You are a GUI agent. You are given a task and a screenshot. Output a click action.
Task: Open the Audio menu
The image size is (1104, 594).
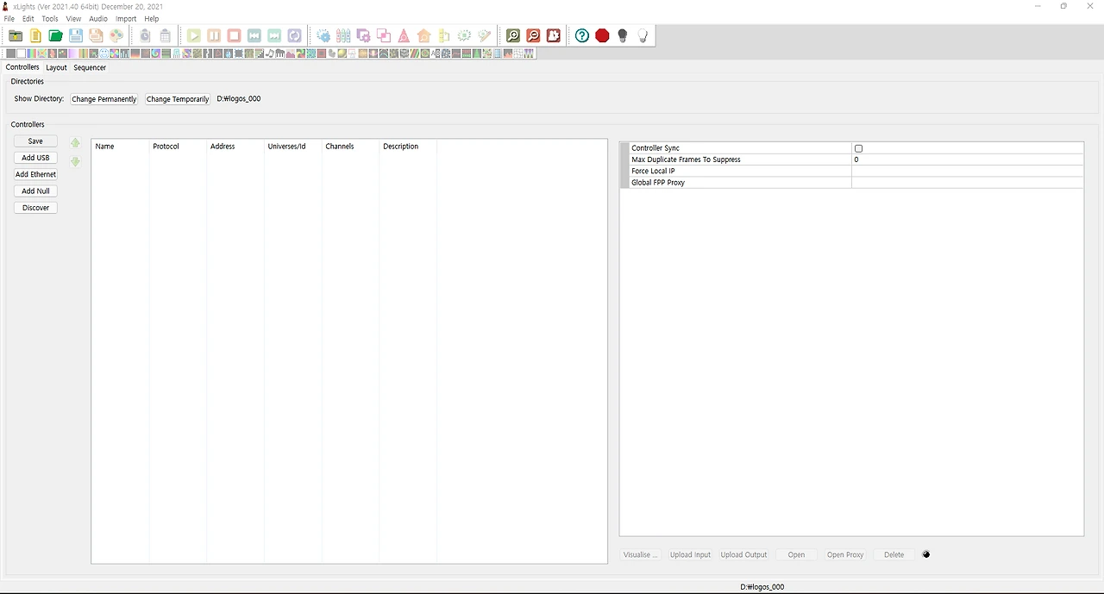pos(98,18)
